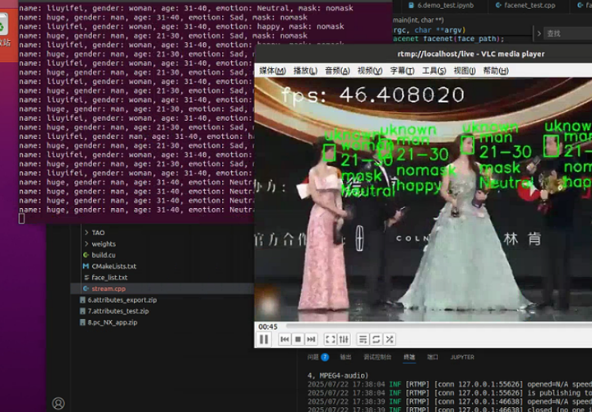Open VLC 媒体(M) menu
The height and width of the screenshot is (412, 592).
click(273, 71)
